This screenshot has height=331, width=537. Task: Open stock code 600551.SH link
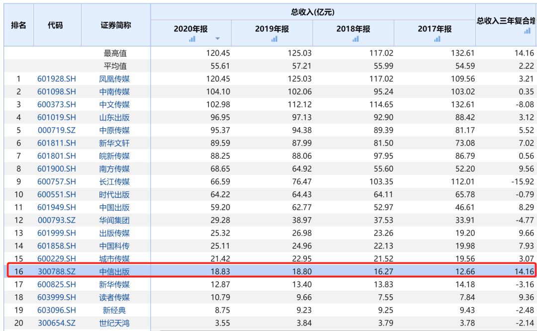[x=57, y=194]
